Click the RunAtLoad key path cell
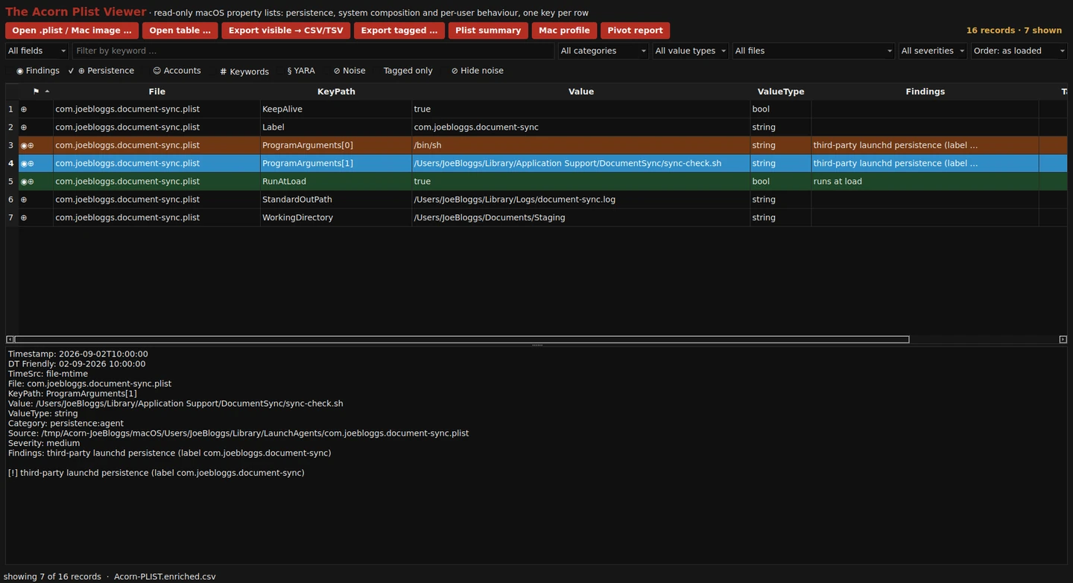1073x583 pixels. pyautogui.click(x=336, y=182)
